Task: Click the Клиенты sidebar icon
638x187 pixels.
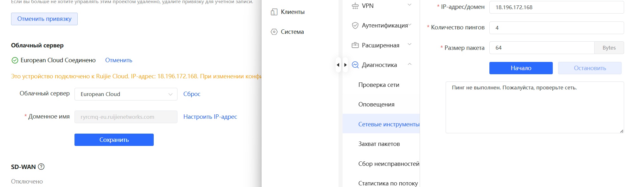Action: pyautogui.click(x=274, y=12)
